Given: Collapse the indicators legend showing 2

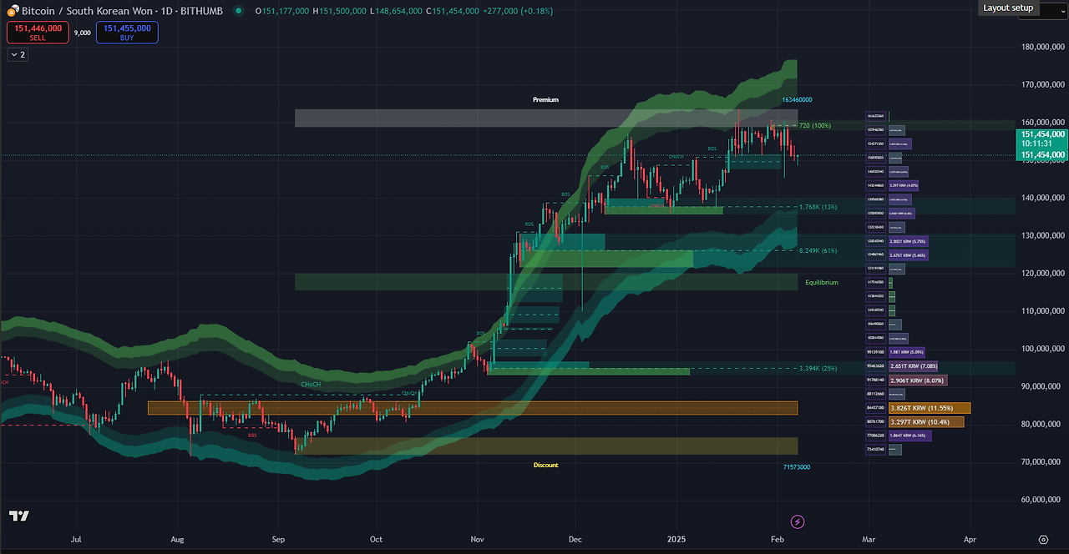Looking at the screenshot, I should pyautogui.click(x=18, y=54).
